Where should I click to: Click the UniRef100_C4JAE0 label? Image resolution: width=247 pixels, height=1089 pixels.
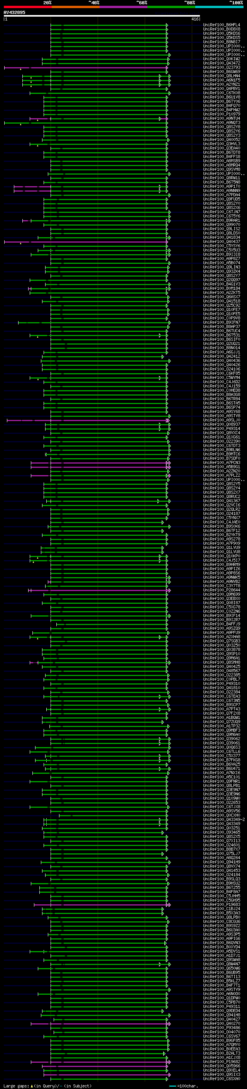click(222, 522)
